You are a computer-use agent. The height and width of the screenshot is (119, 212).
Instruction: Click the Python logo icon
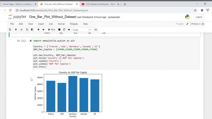coord(187,17)
